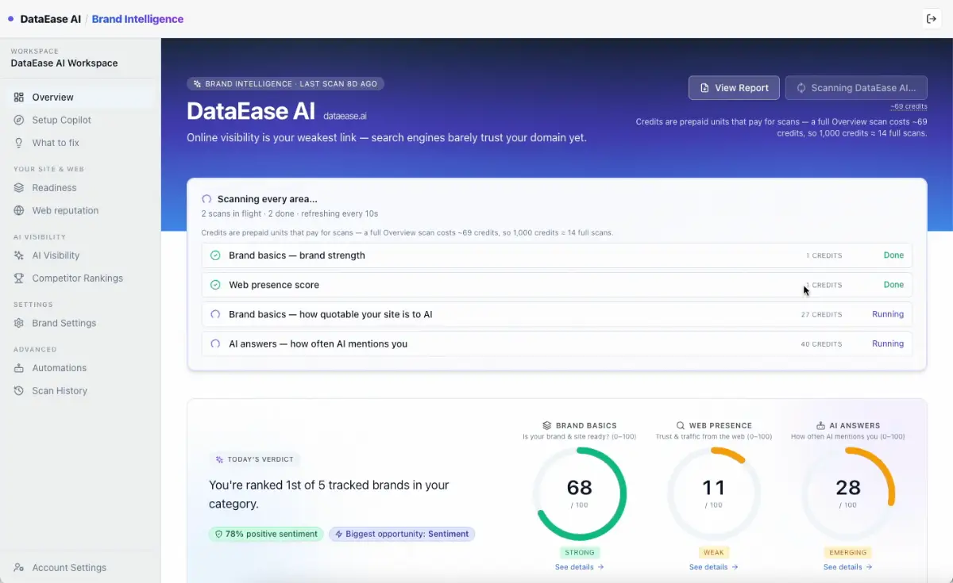Select the AI answers how often row
The image size is (953, 583).
click(x=557, y=344)
